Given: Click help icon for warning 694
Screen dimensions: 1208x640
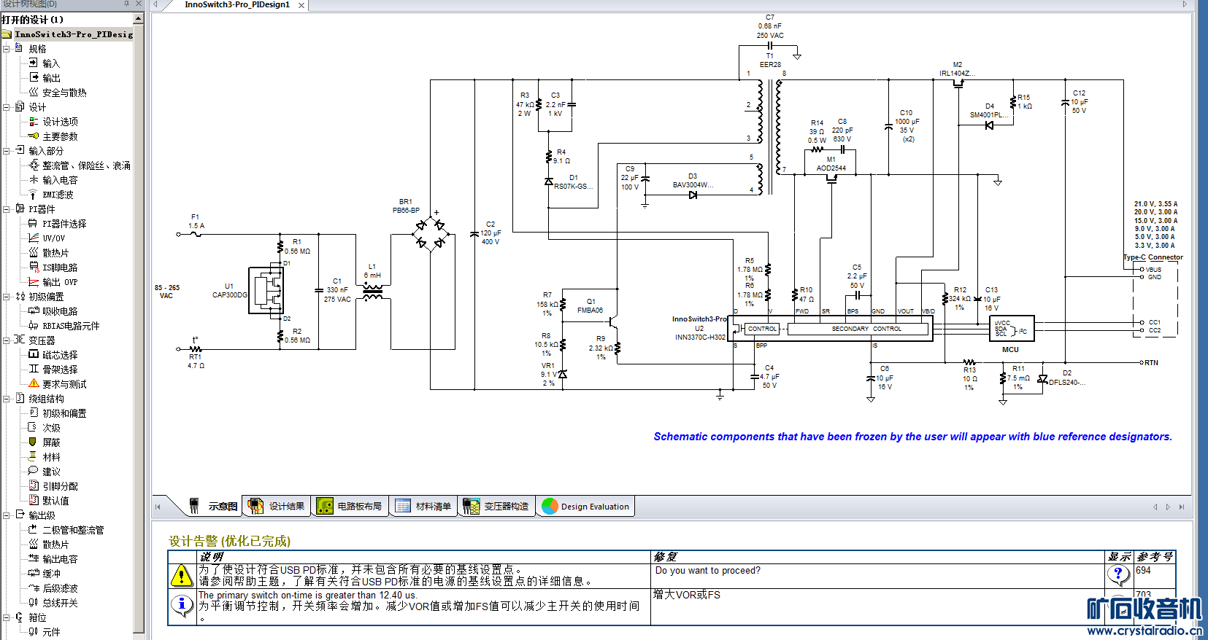Looking at the screenshot, I should 1118,574.
